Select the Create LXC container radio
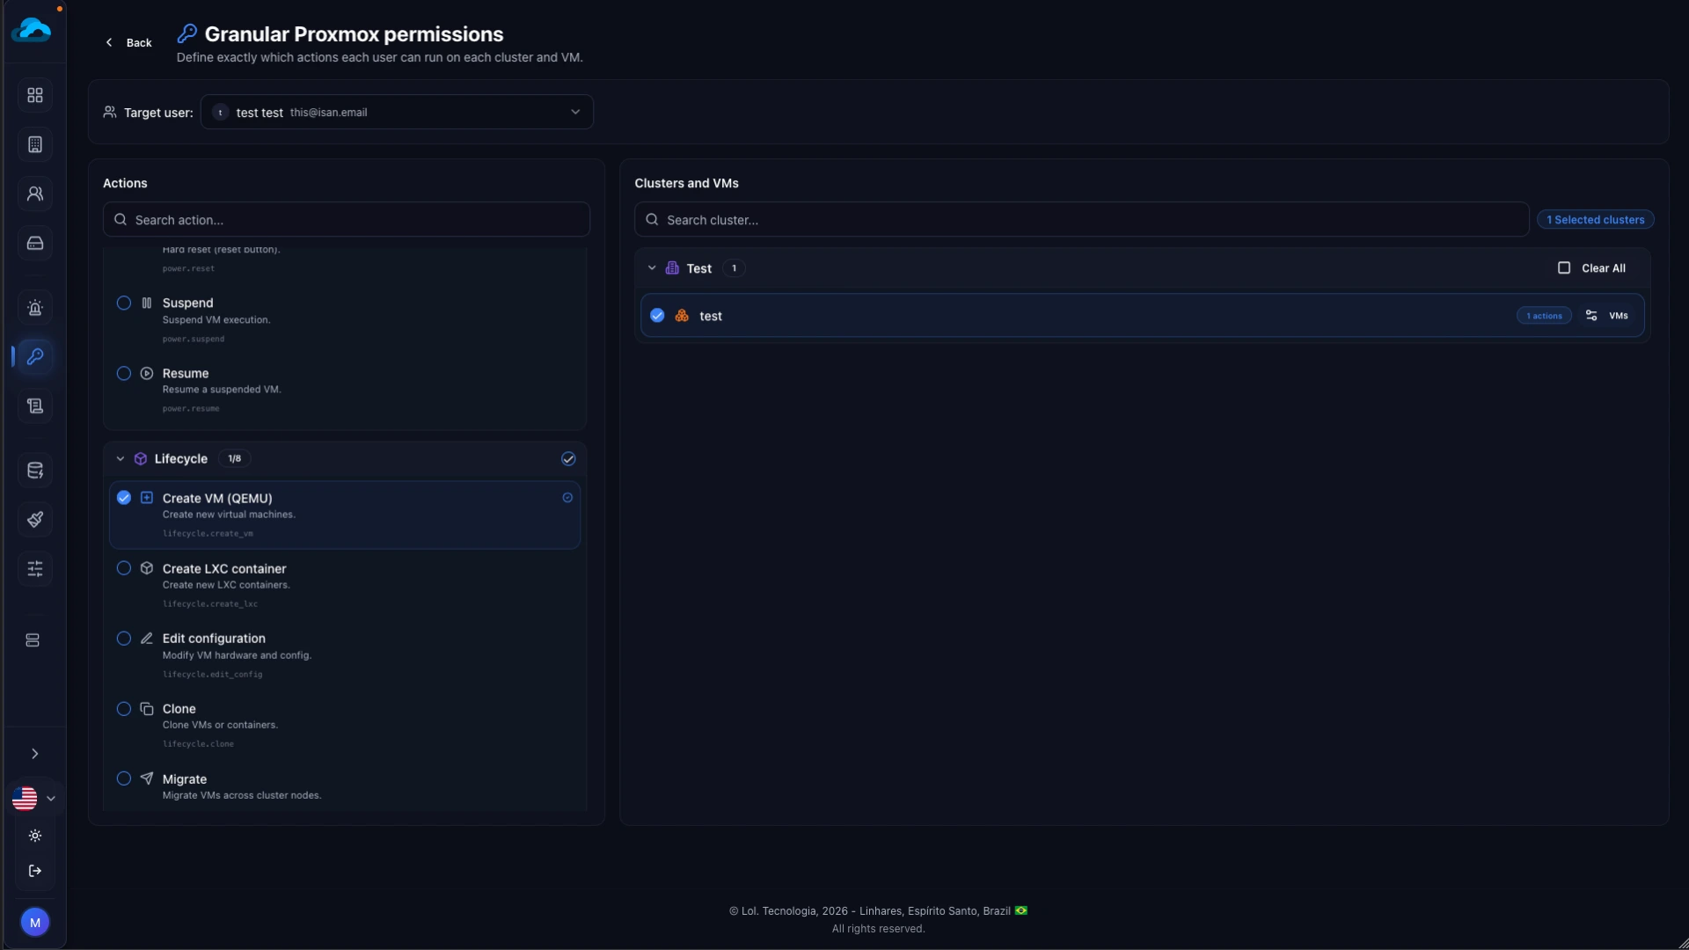The width and height of the screenshot is (1689, 950). (124, 568)
